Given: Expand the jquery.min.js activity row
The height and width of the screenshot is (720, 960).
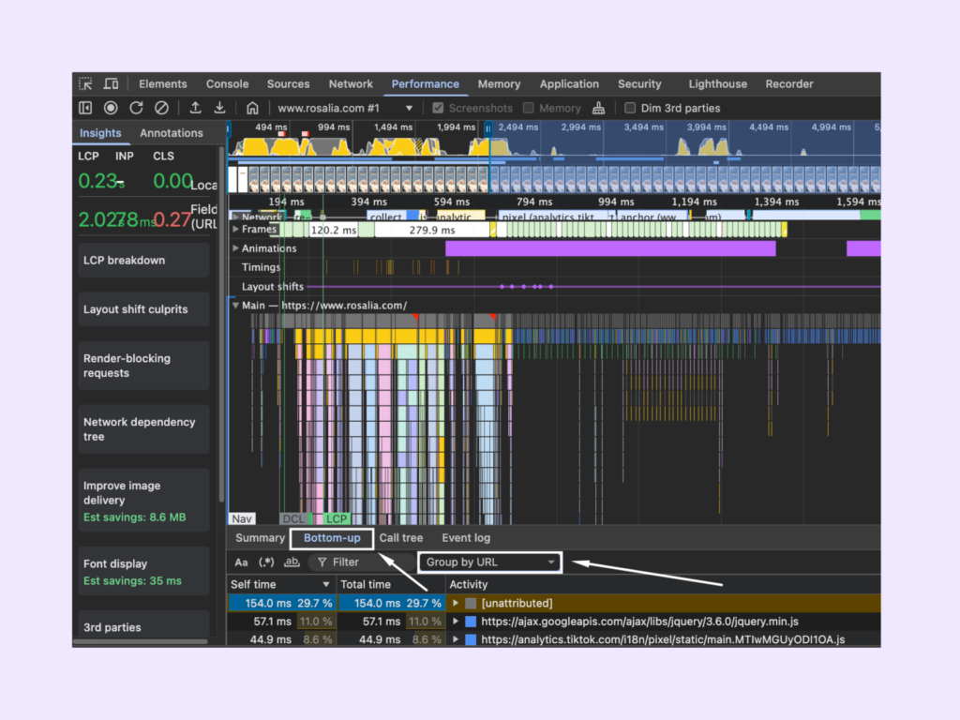Looking at the screenshot, I should tap(456, 622).
